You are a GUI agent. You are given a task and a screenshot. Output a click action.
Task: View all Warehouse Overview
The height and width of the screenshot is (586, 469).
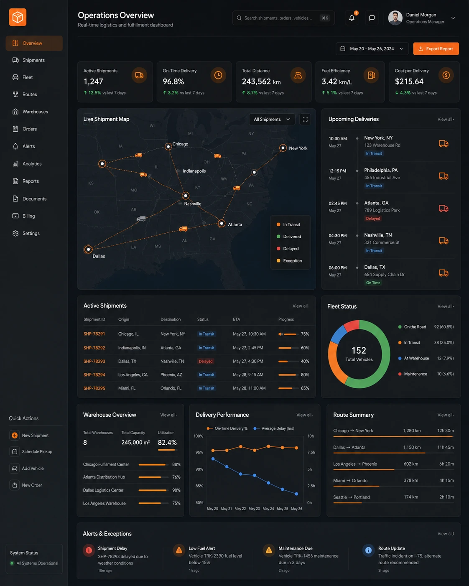tap(168, 415)
